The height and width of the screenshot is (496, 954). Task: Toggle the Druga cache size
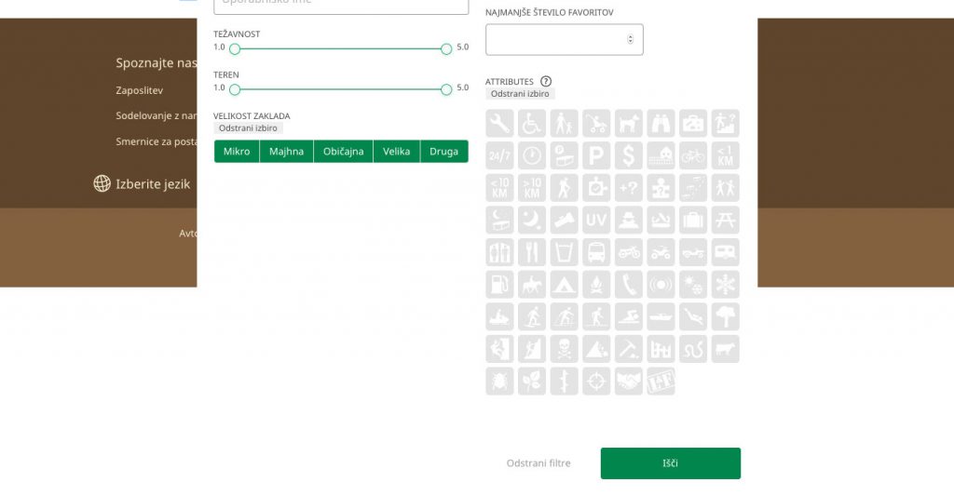[x=443, y=152]
